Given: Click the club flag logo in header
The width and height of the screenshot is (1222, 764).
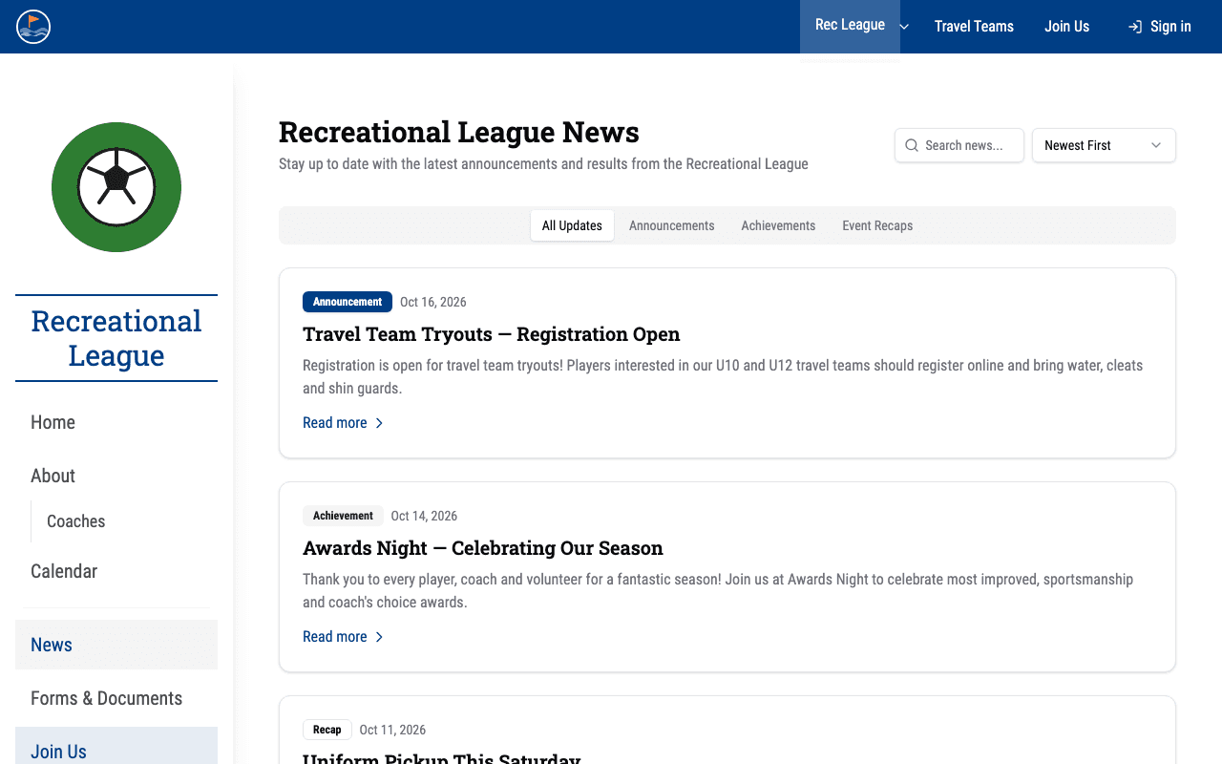Looking at the screenshot, I should (33, 27).
